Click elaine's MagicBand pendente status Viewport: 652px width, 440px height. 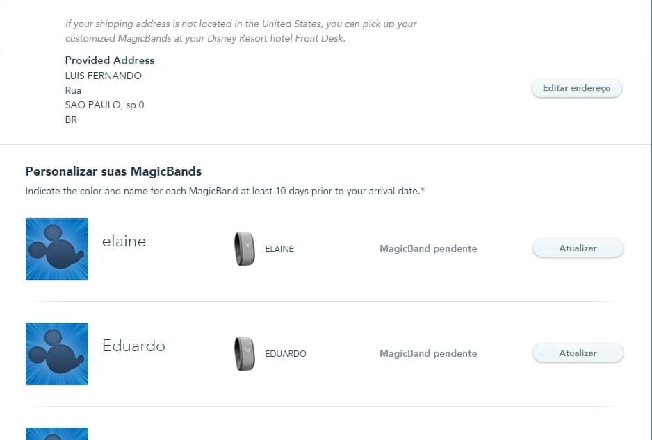click(428, 248)
